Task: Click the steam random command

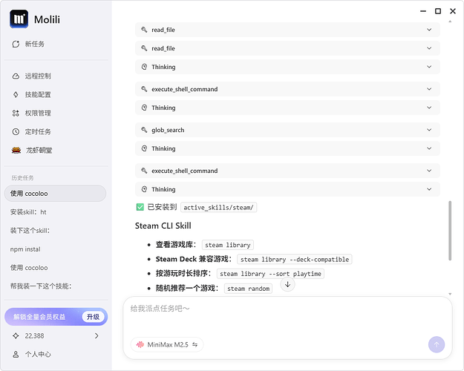Action: coord(248,289)
